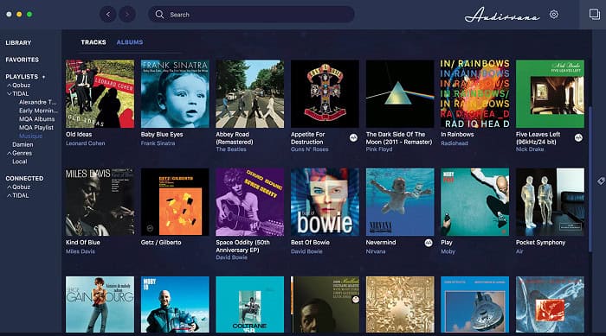Click artist link Nirvana
The height and width of the screenshot is (336, 606).
click(375, 251)
